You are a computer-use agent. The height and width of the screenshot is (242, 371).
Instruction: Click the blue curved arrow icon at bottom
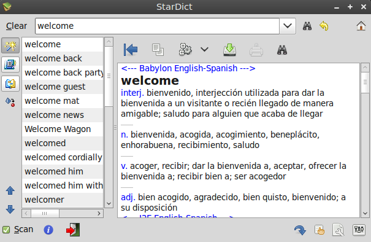click(x=300, y=230)
